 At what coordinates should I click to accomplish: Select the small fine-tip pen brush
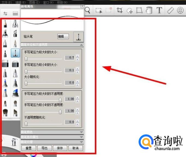[x=5, y=54]
